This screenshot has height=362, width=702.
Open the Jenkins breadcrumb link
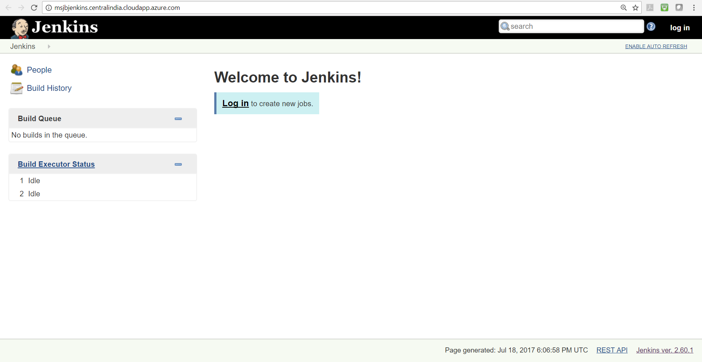[x=23, y=46]
